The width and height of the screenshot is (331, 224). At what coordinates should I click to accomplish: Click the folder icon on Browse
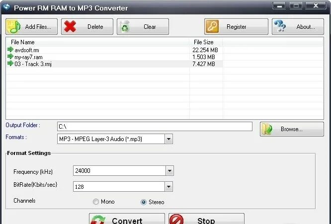pos(267,129)
